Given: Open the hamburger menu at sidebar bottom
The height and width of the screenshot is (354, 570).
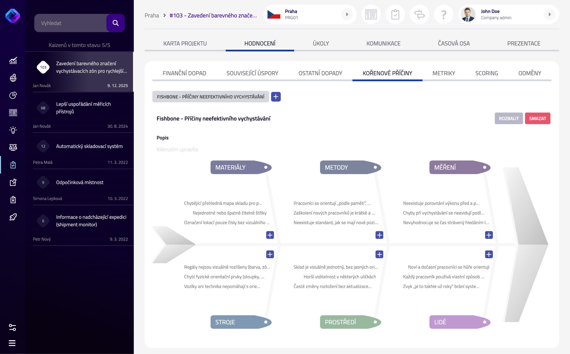Looking at the screenshot, I should pyautogui.click(x=12, y=343).
